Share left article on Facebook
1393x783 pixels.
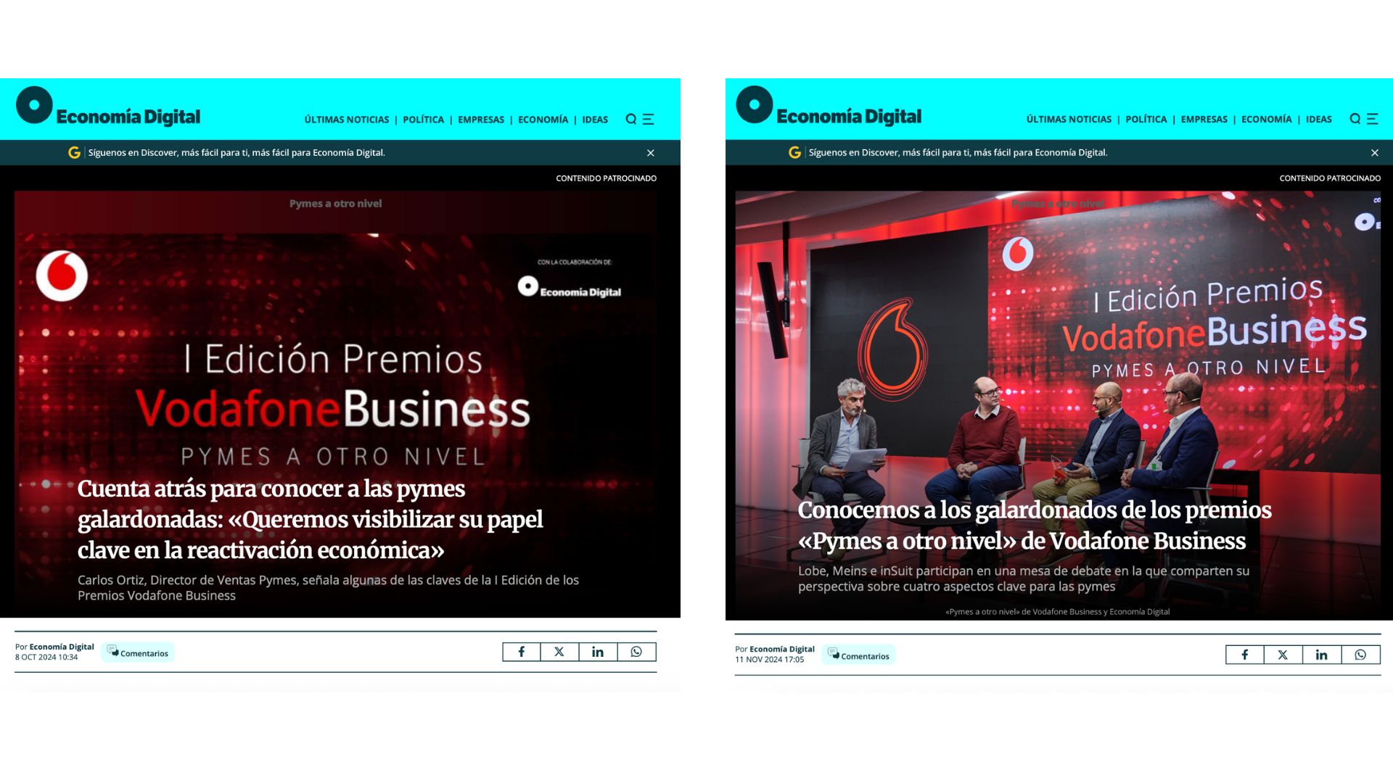click(x=521, y=652)
